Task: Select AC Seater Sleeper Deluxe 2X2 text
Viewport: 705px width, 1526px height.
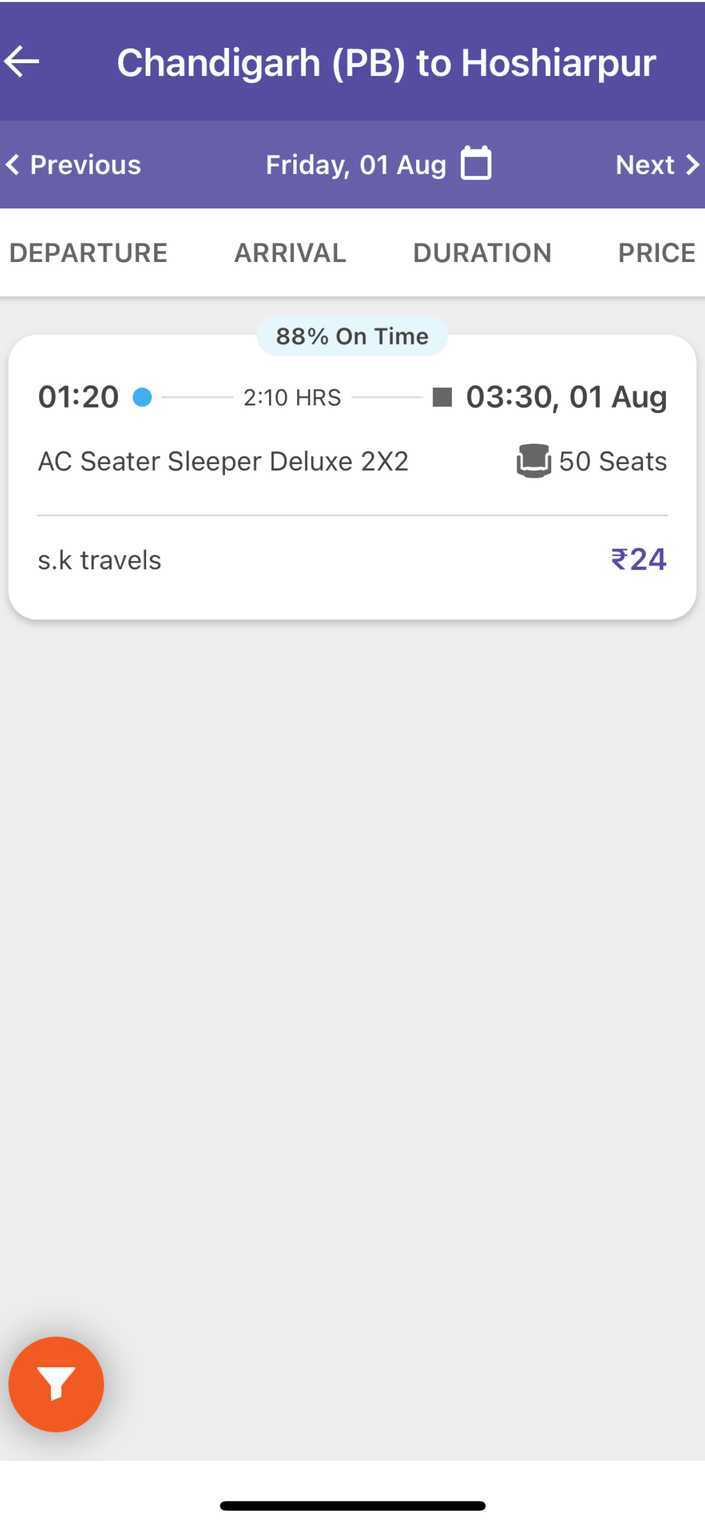Action: [x=223, y=461]
